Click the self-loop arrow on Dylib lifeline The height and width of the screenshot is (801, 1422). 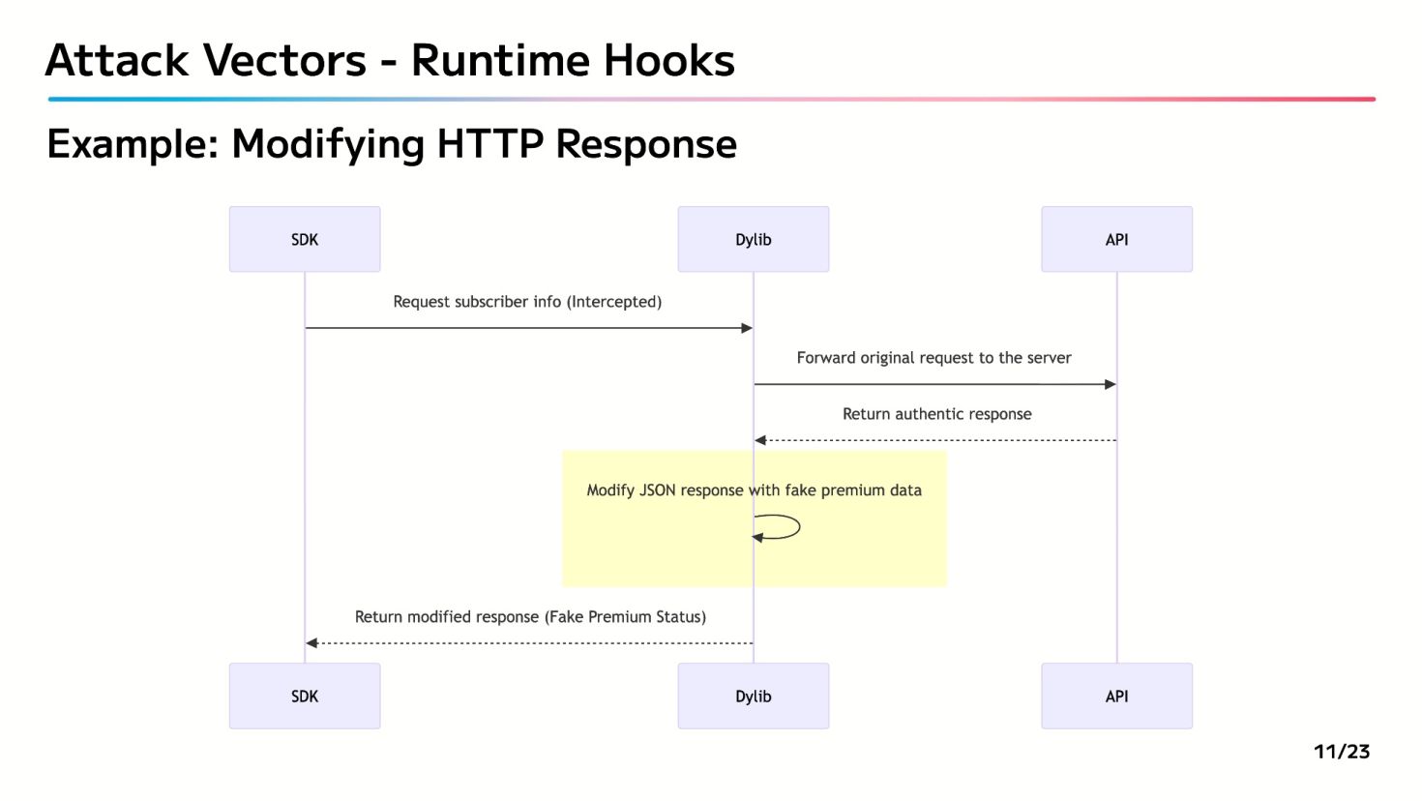pos(777,527)
